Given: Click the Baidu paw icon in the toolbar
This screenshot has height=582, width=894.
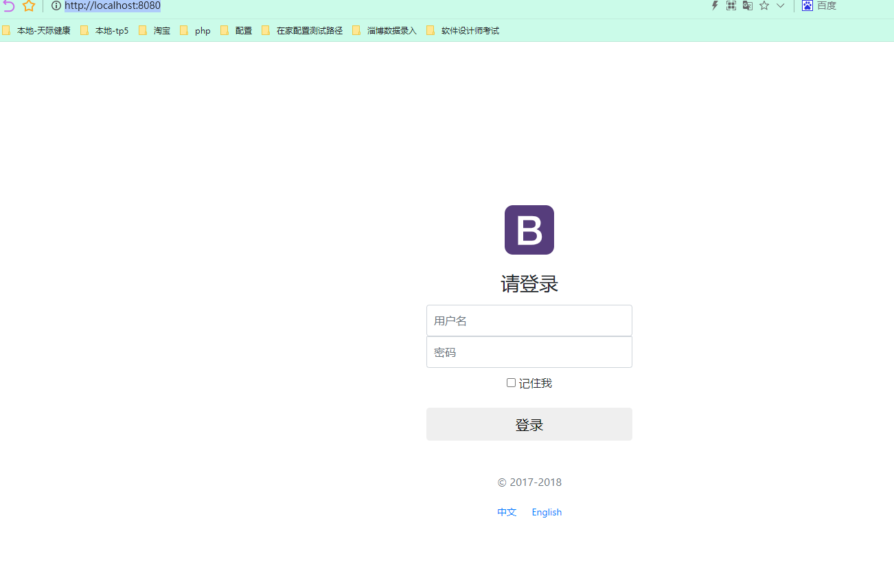Looking at the screenshot, I should coord(807,5).
